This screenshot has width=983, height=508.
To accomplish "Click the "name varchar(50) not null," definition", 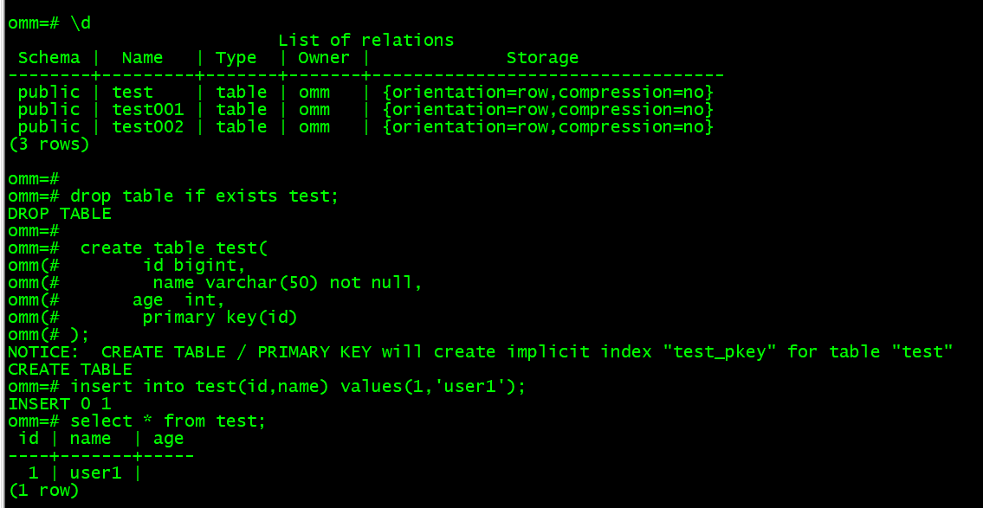I will pos(287,283).
